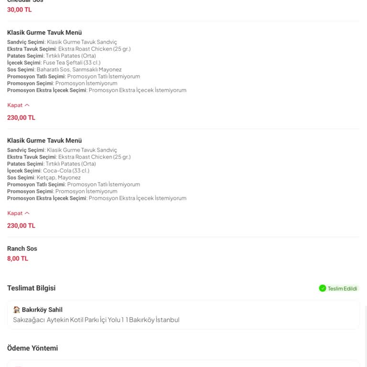The width and height of the screenshot is (367, 367).
Task: Click the 30,00 TL price
Action: pyautogui.click(x=20, y=10)
